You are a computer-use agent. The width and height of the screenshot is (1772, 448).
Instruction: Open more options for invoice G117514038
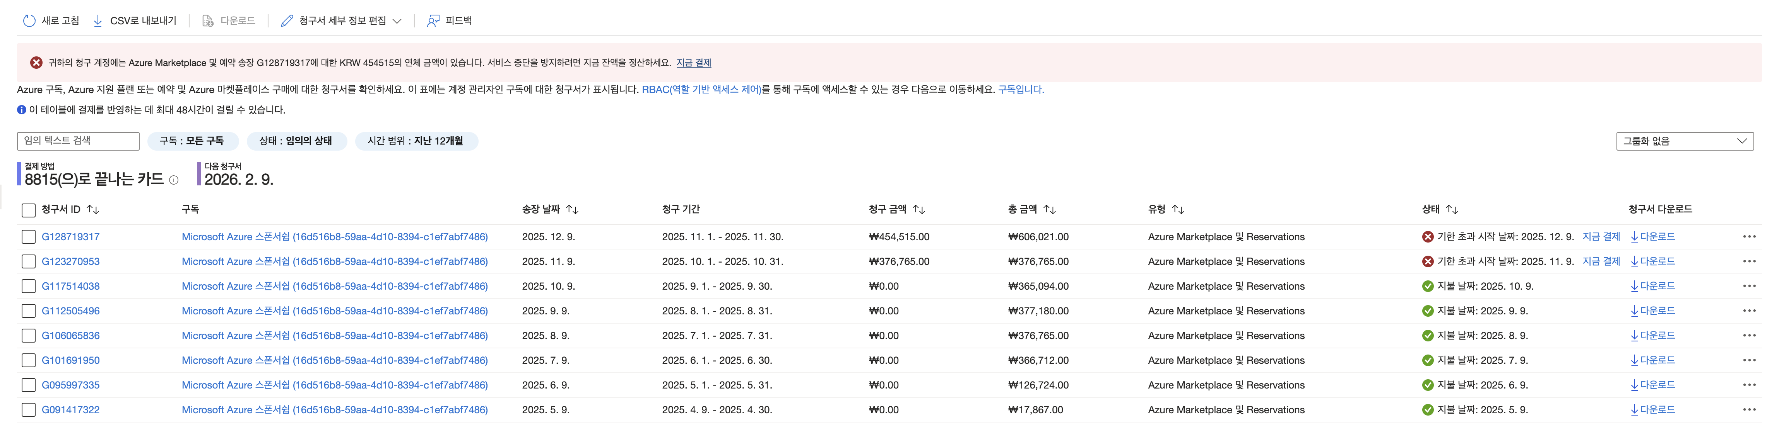tap(1749, 287)
